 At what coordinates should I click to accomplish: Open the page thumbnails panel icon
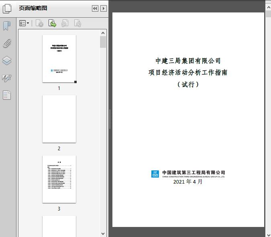(x=7, y=9)
